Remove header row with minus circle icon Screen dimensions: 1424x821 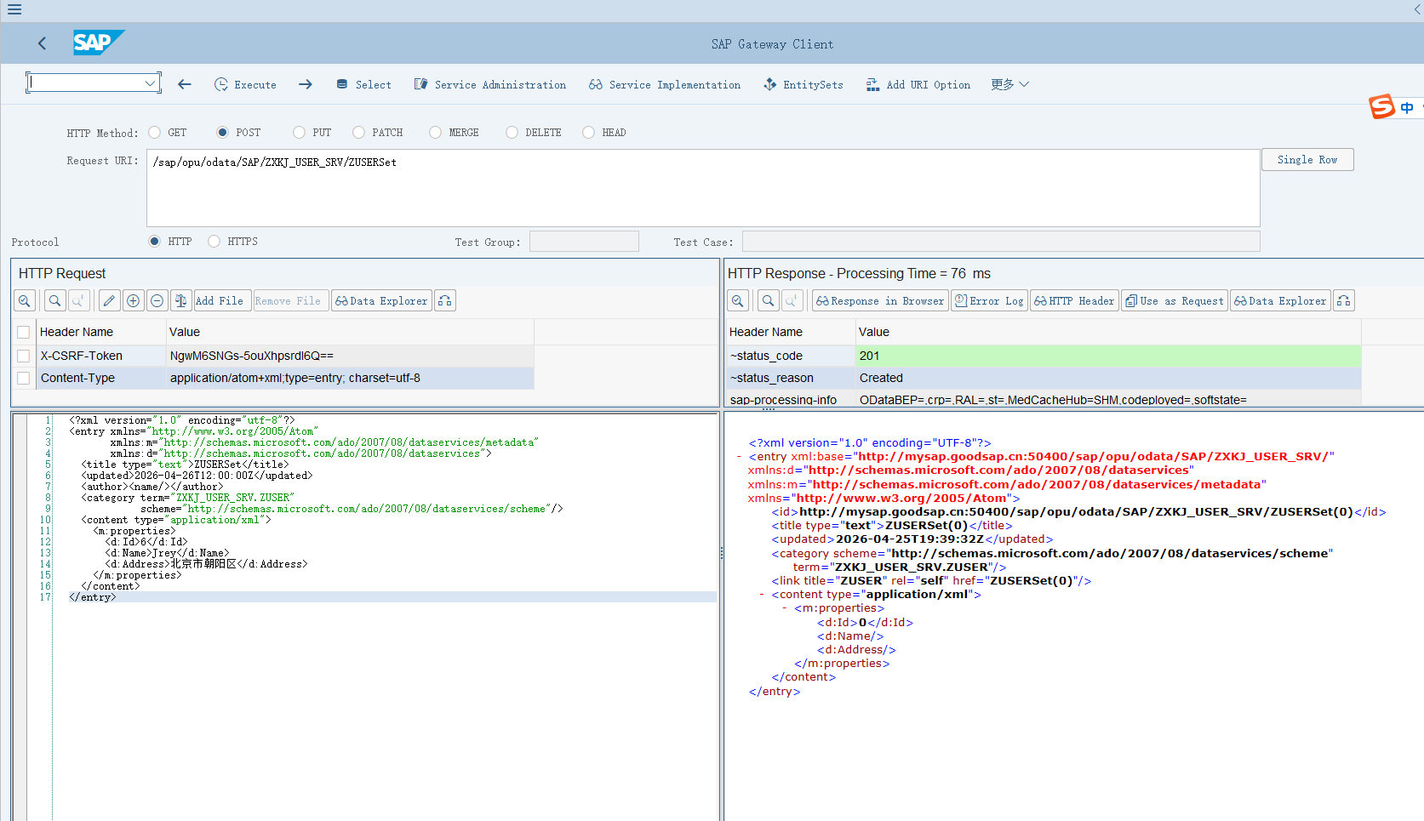pyautogui.click(x=157, y=300)
